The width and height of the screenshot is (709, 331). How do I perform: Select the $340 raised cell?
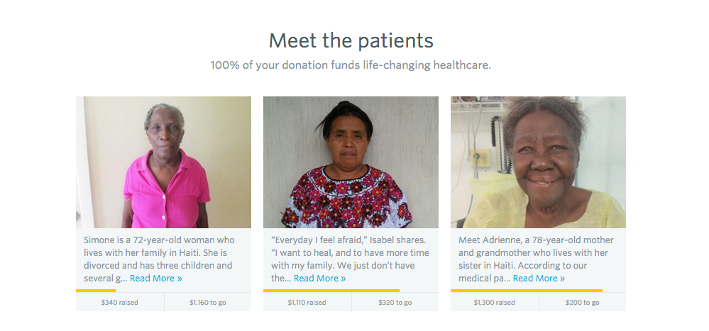[x=120, y=302]
